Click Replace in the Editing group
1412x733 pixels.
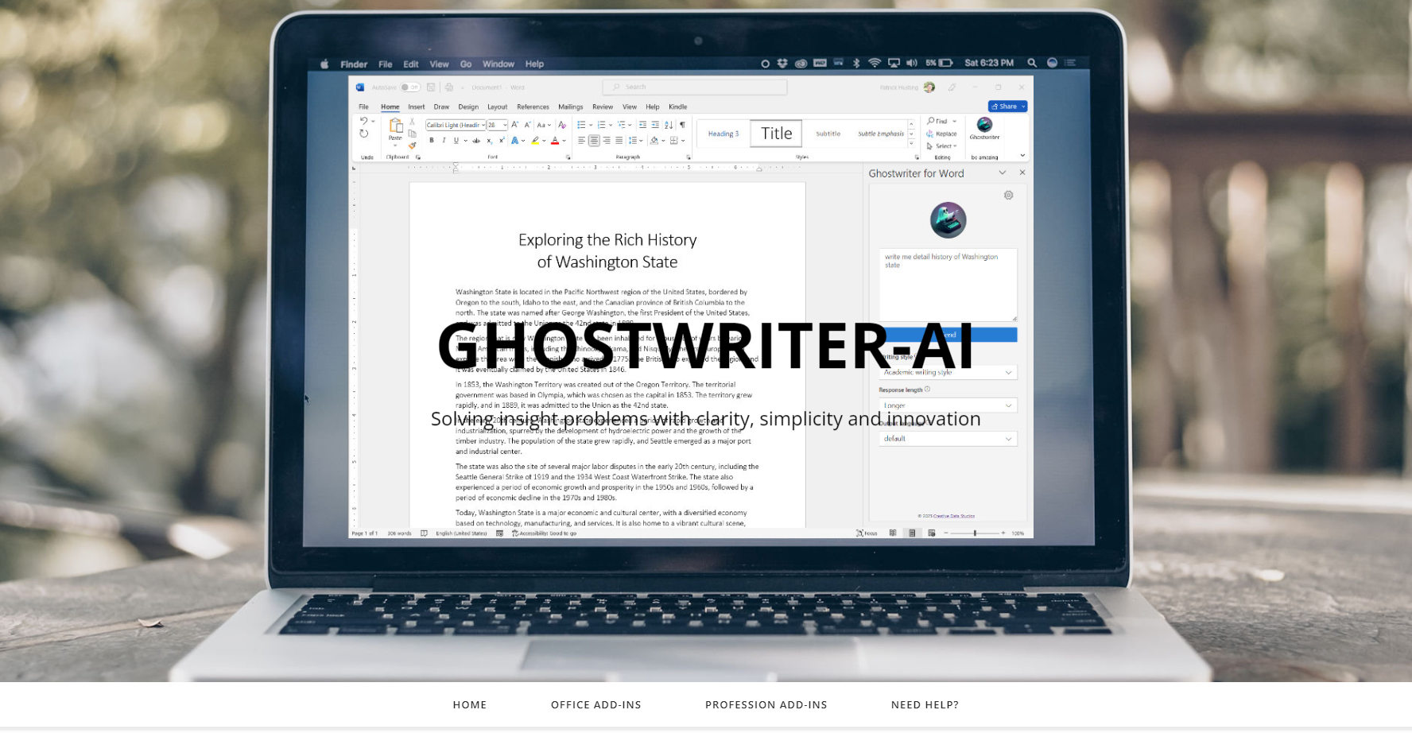[x=941, y=134]
